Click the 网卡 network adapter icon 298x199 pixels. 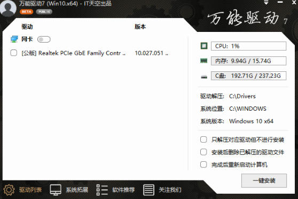click(x=14, y=39)
